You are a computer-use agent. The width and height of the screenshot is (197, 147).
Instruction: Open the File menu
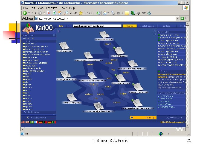click(25, 8)
